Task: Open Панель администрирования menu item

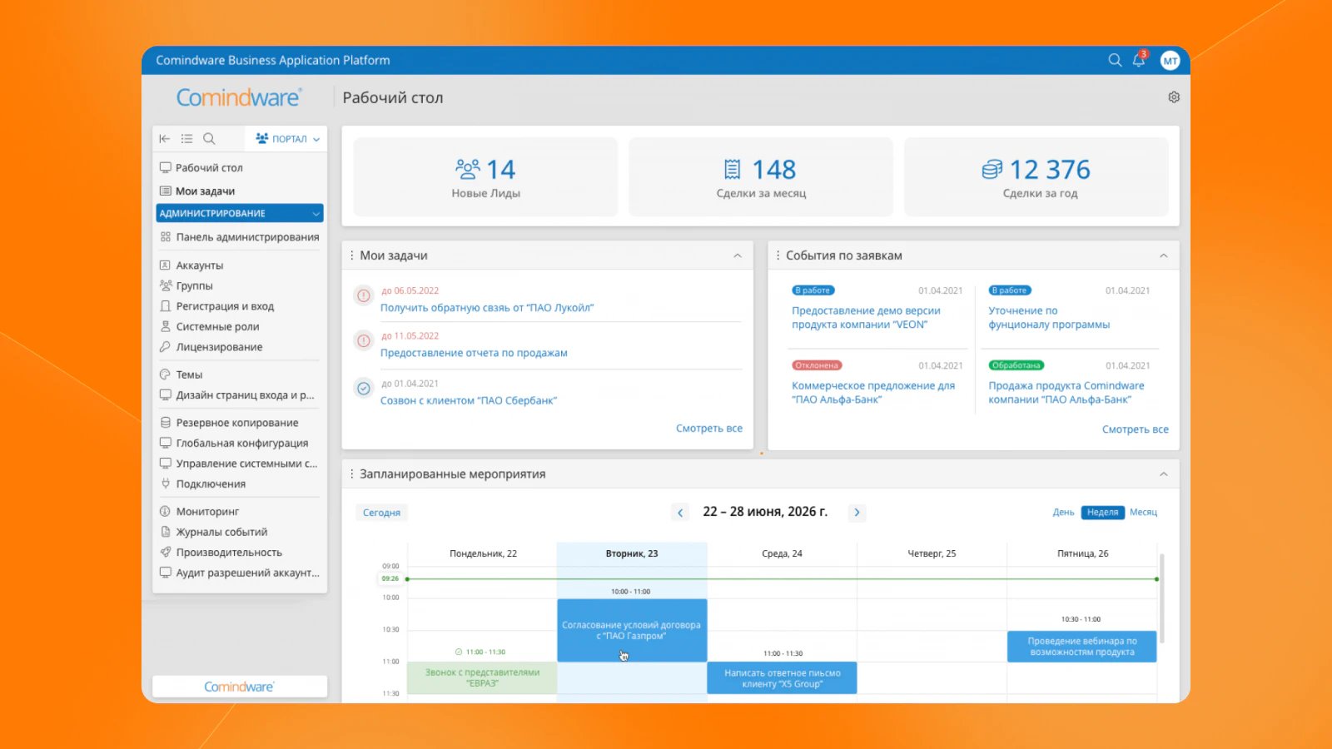Action: click(240, 237)
